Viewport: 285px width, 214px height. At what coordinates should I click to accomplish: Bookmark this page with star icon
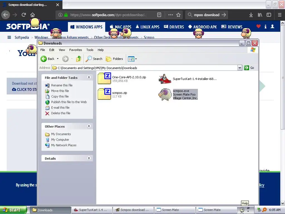(178, 15)
